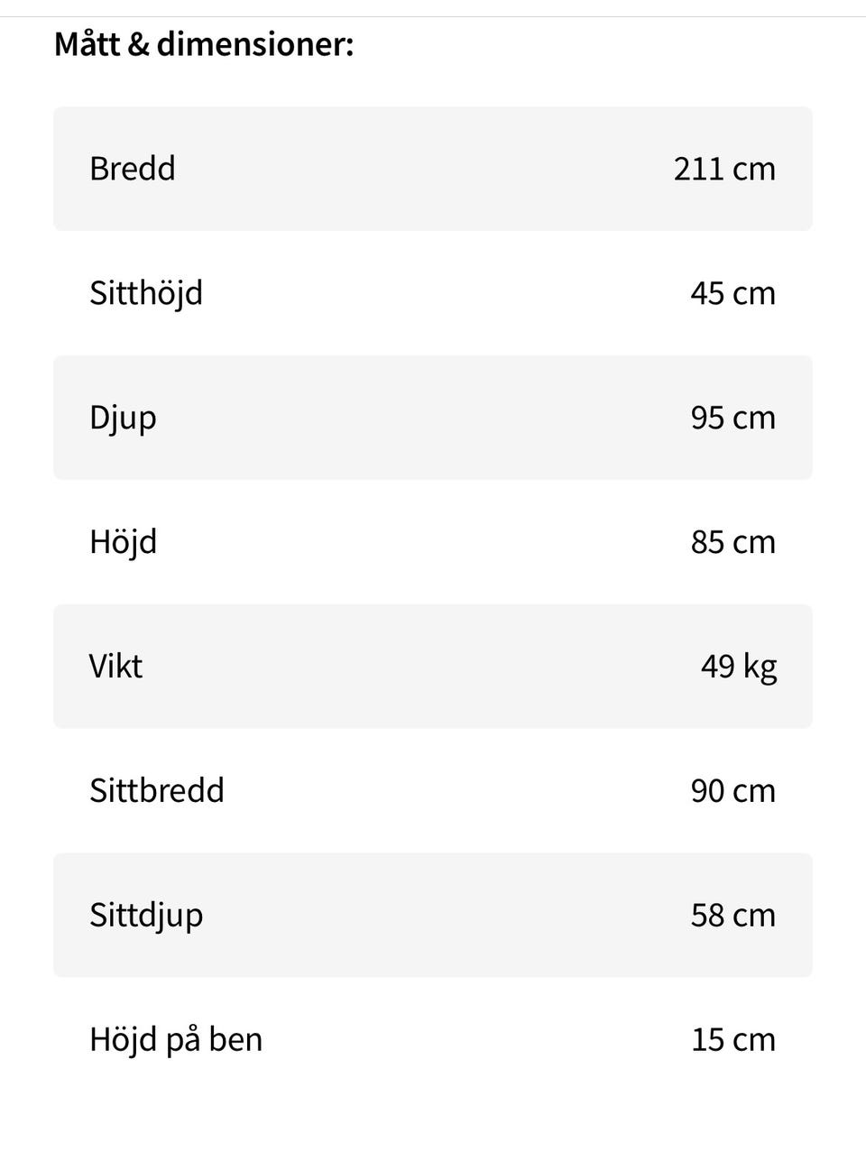Click the 90 cm seat width value
The width and height of the screenshot is (866, 1161).
(732, 791)
